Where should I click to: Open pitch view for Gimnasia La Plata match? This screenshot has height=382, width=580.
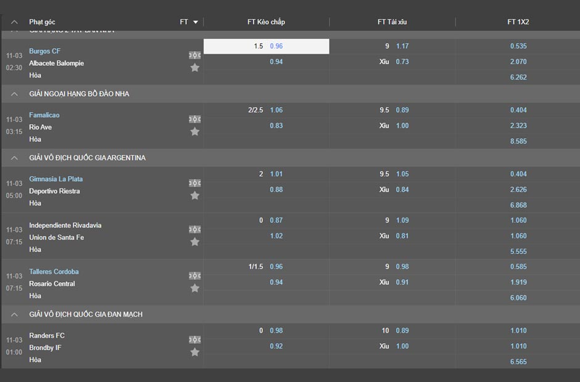tap(195, 183)
